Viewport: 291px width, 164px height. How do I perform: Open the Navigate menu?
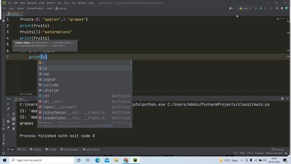pyautogui.click(x=32, y=3)
